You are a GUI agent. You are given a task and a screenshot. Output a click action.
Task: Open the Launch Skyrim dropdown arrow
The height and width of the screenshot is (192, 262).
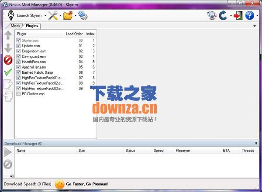pos(45,16)
